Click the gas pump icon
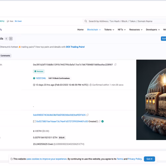 pyautogui.click(x=8, y=21)
